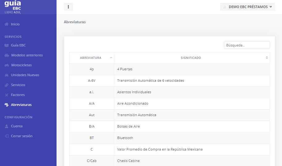
Task: Select the Cerrar sesión link
Action: pos(22,136)
